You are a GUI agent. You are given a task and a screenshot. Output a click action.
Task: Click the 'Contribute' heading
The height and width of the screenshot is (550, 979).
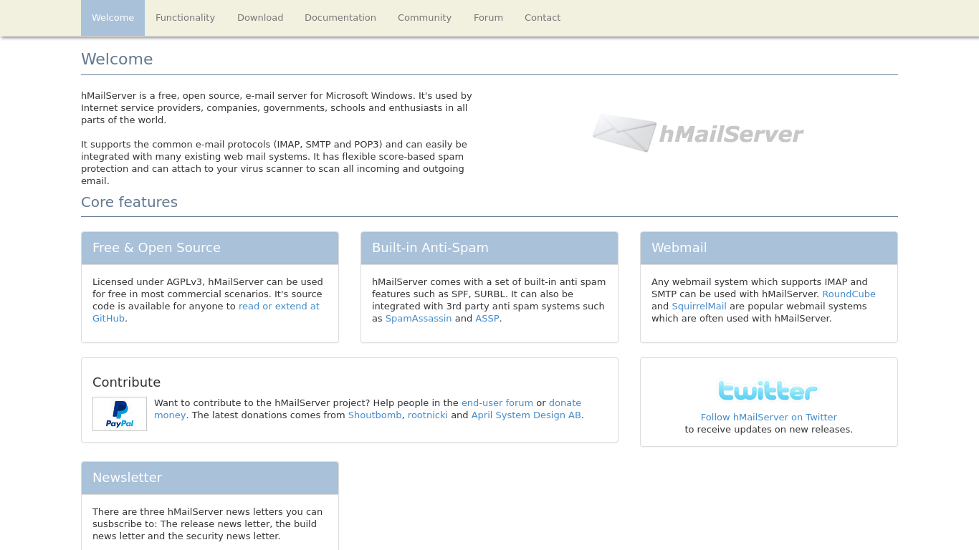coord(126,382)
